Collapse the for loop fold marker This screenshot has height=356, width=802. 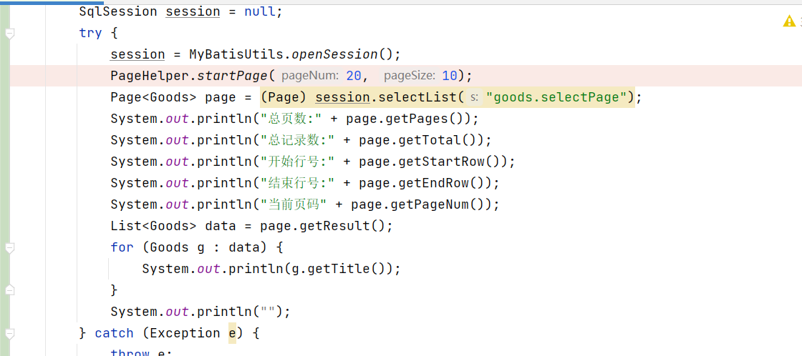(x=9, y=248)
